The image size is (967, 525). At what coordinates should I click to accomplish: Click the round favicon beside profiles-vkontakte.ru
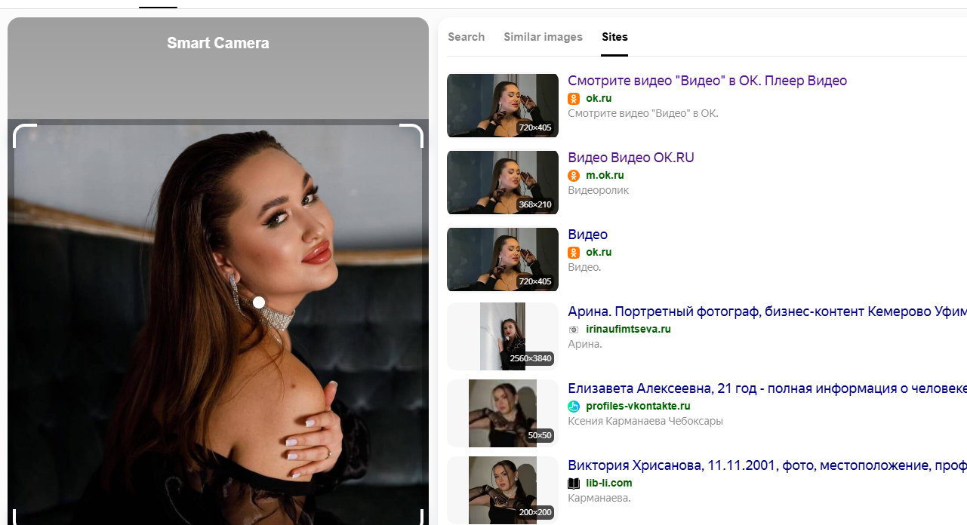[574, 407]
